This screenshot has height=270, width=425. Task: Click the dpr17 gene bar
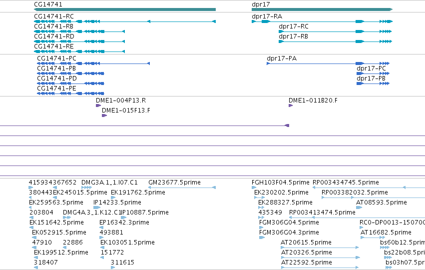coord(322,9)
